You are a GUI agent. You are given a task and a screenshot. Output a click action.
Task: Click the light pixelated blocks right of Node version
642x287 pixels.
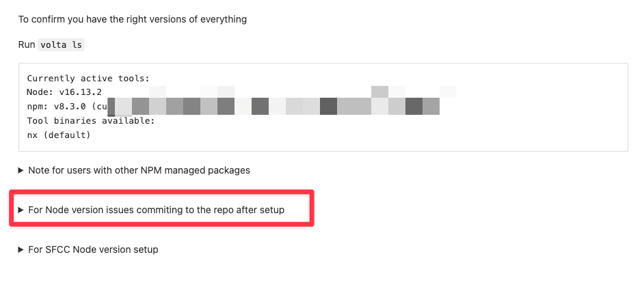coord(303,92)
